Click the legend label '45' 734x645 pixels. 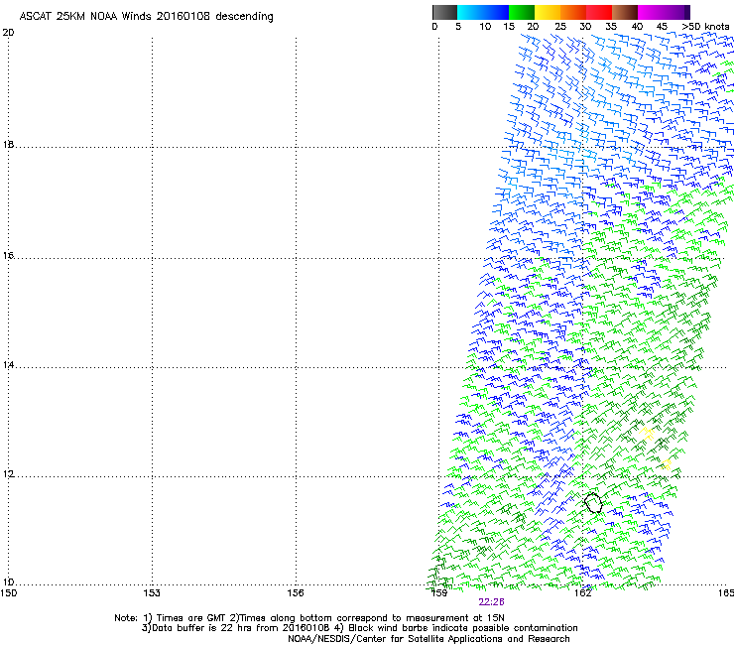(x=662, y=27)
